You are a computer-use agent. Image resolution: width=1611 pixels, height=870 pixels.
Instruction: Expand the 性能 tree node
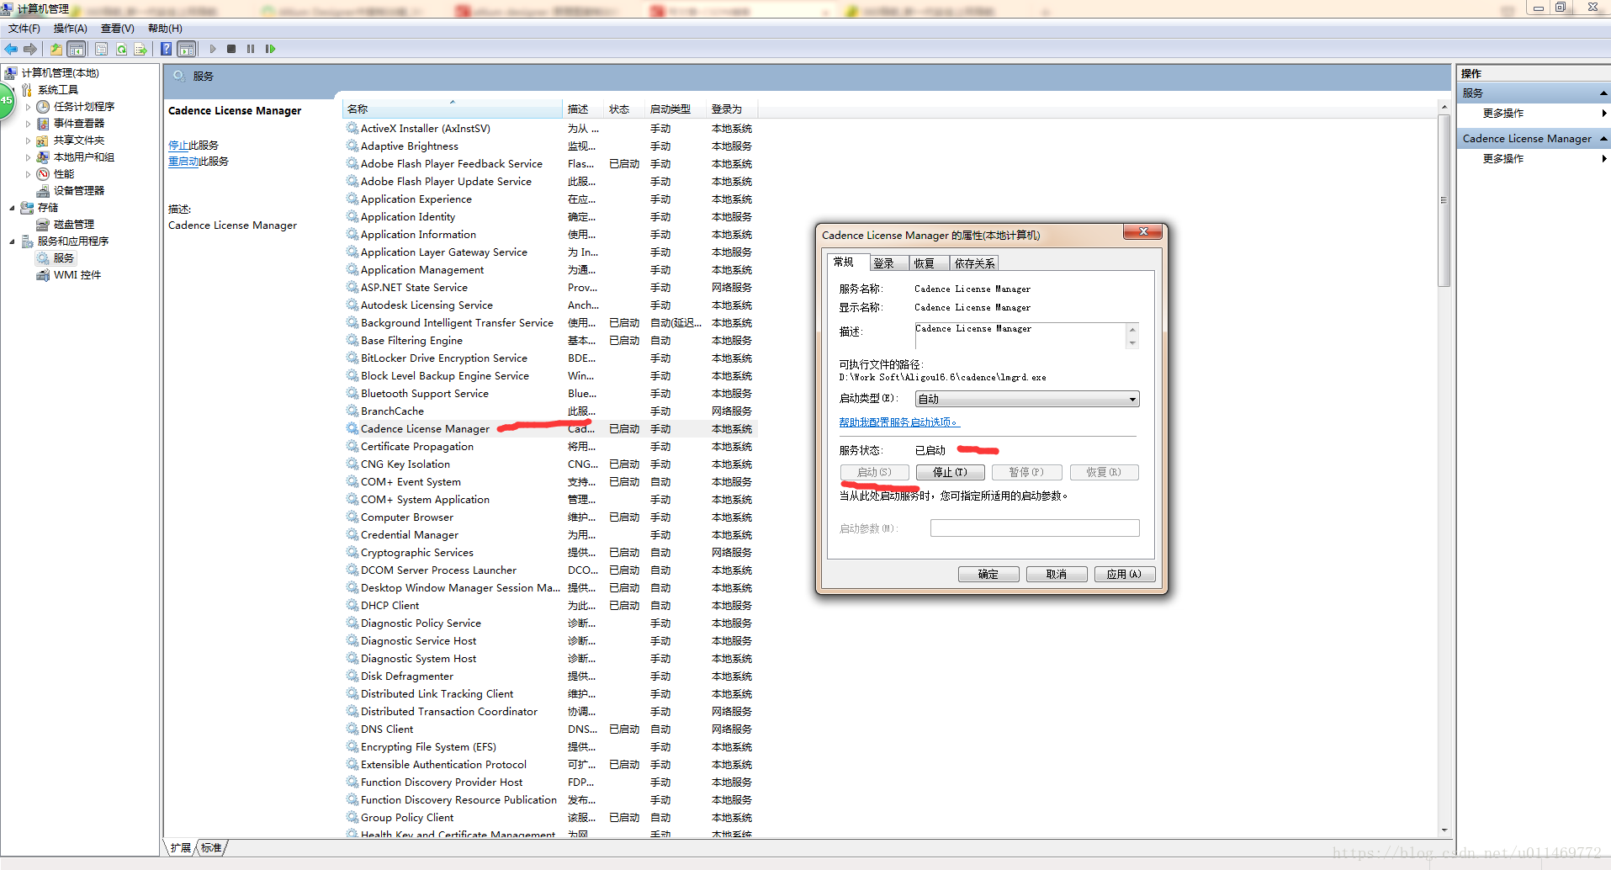tap(28, 174)
